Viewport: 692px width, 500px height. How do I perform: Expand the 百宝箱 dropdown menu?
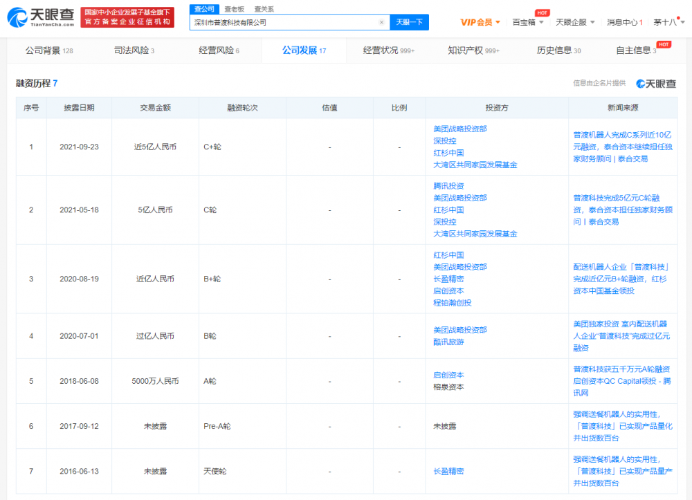(528, 22)
